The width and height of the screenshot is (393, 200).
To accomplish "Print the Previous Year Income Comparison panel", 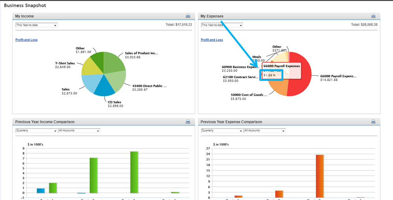I will click(x=188, y=122).
